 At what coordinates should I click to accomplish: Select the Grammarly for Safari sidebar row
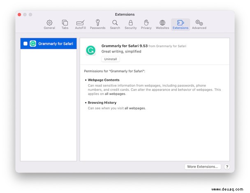(x=49, y=44)
